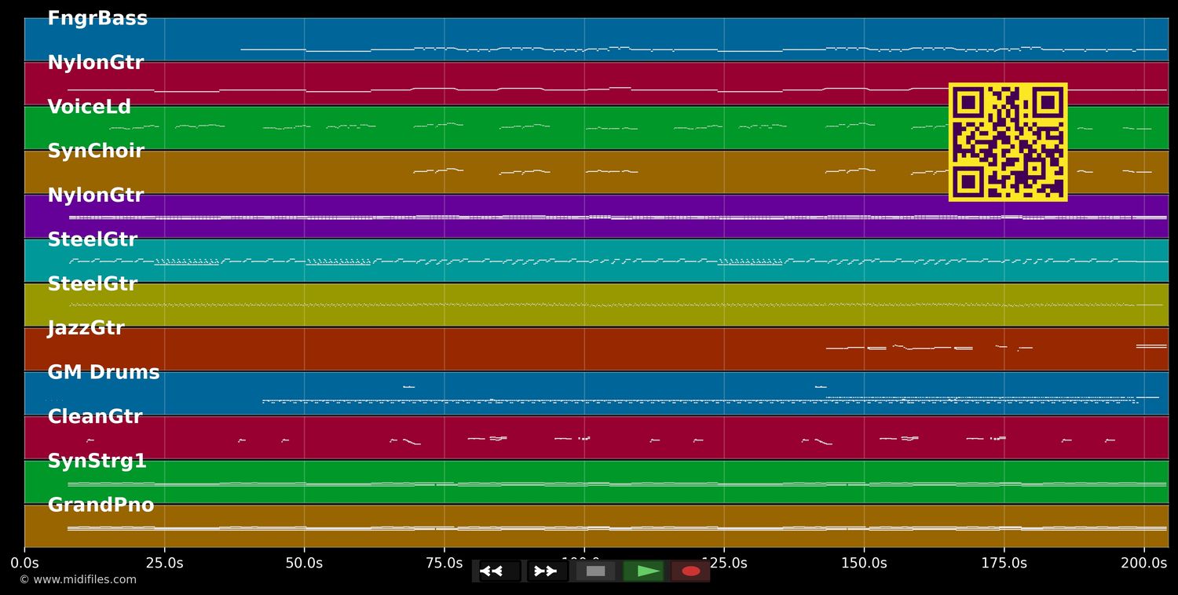This screenshot has height=595, width=1178.
Task: Click the GrandPno track label
Action: [x=101, y=506]
